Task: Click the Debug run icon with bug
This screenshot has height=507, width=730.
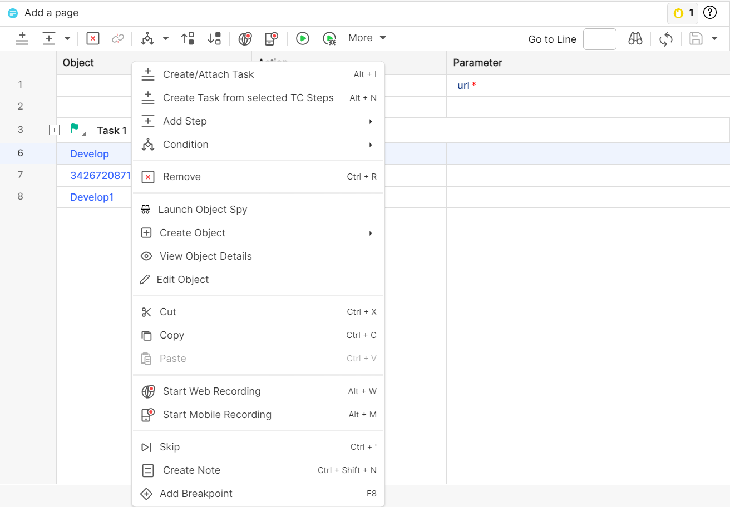Action: (x=329, y=38)
